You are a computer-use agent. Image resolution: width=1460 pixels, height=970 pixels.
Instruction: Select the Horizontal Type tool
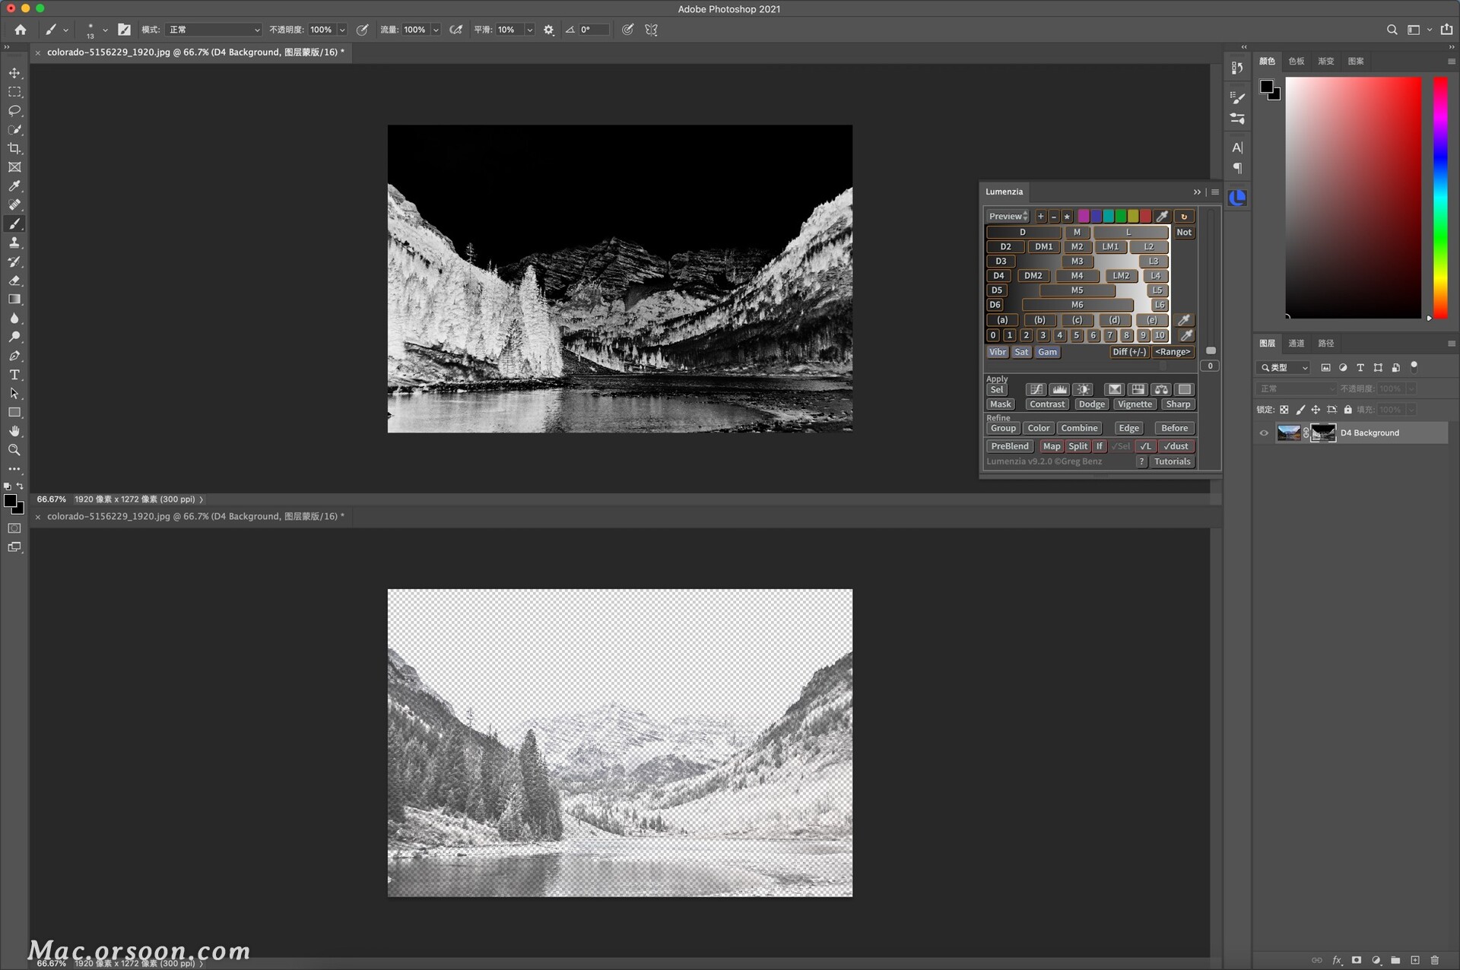[14, 375]
